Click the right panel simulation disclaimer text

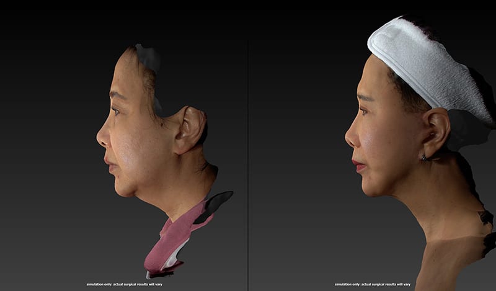click(x=371, y=284)
